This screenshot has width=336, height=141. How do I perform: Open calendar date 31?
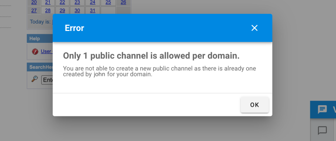93,10
